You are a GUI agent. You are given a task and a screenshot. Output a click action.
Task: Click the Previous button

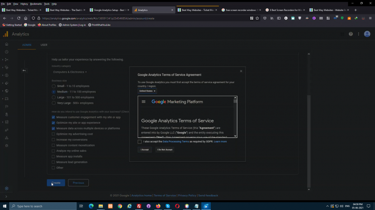click(78, 183)
